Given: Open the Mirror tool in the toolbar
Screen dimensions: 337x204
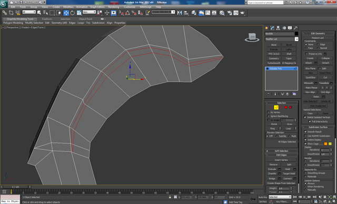Looking at the screenshot, I should [x=180, y=13].
